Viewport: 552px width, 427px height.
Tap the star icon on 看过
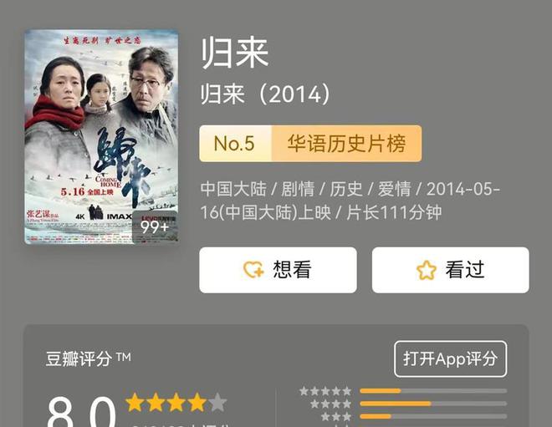427,270
